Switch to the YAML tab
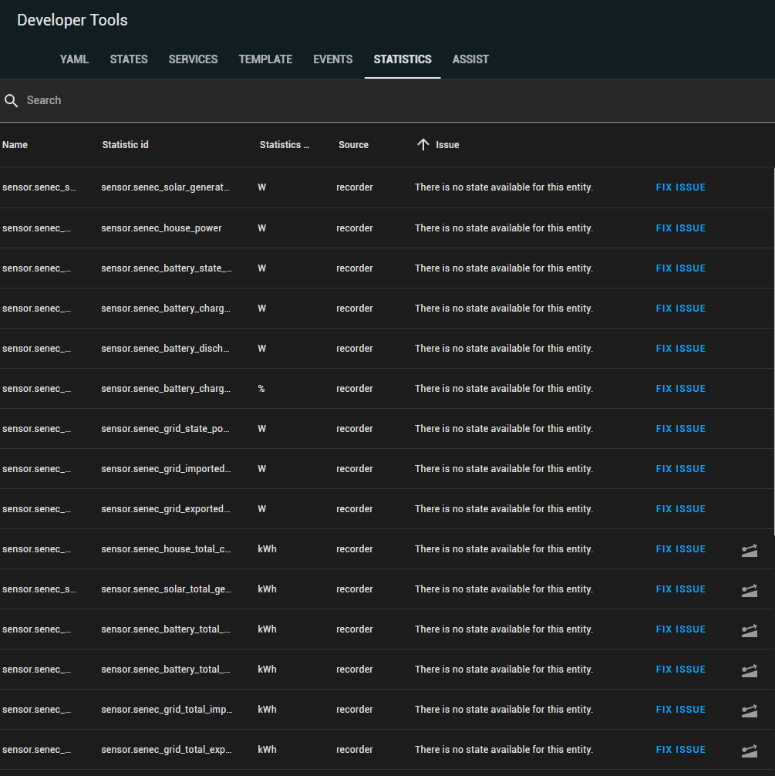This screenshot has height=776, width=775. [x=74, y=59]
